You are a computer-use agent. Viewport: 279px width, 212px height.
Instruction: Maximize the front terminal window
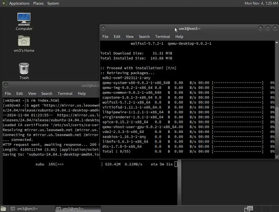268,28
